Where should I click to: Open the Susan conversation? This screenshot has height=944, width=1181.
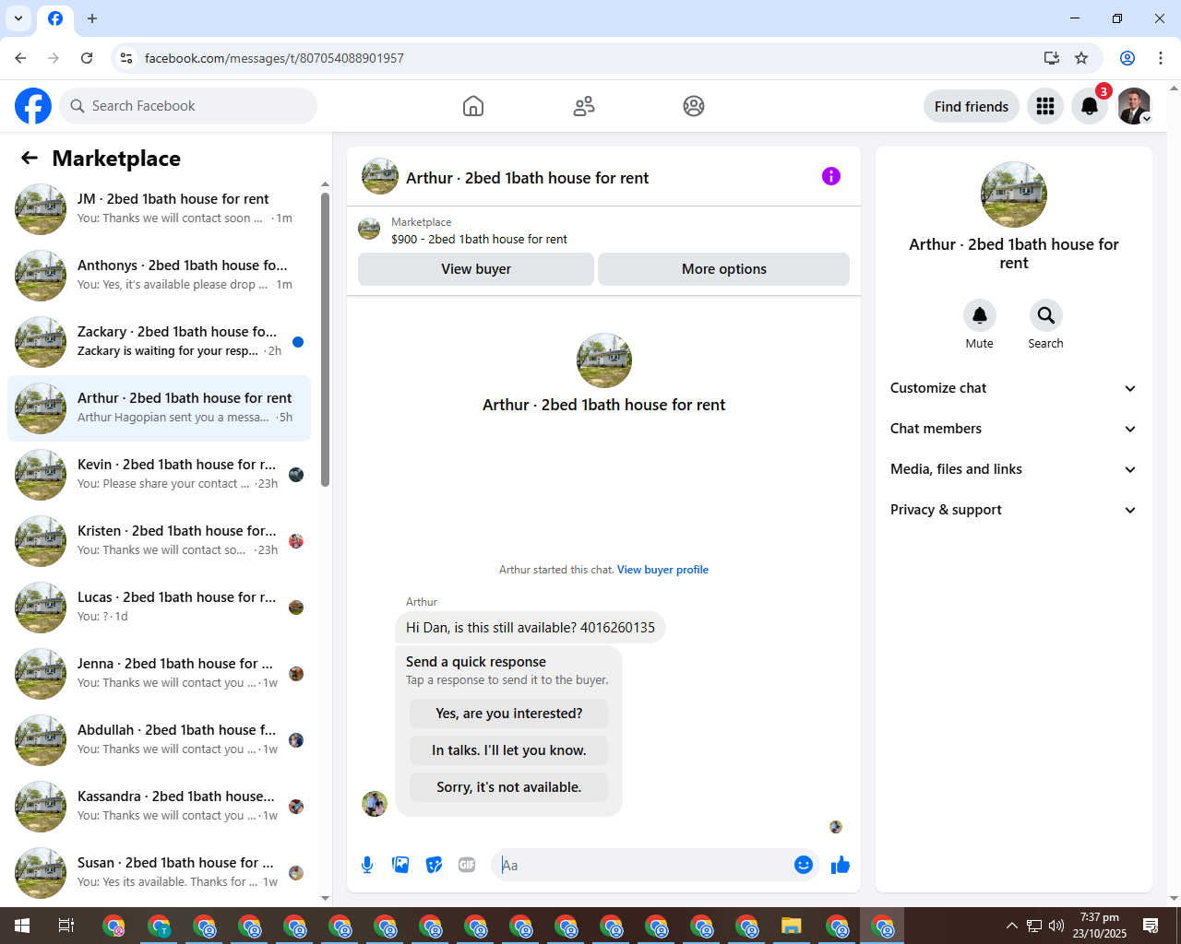tap(159, 873)
